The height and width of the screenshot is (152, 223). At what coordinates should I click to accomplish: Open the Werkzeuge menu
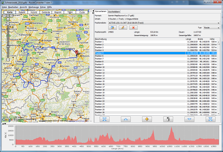pos(34,7)
